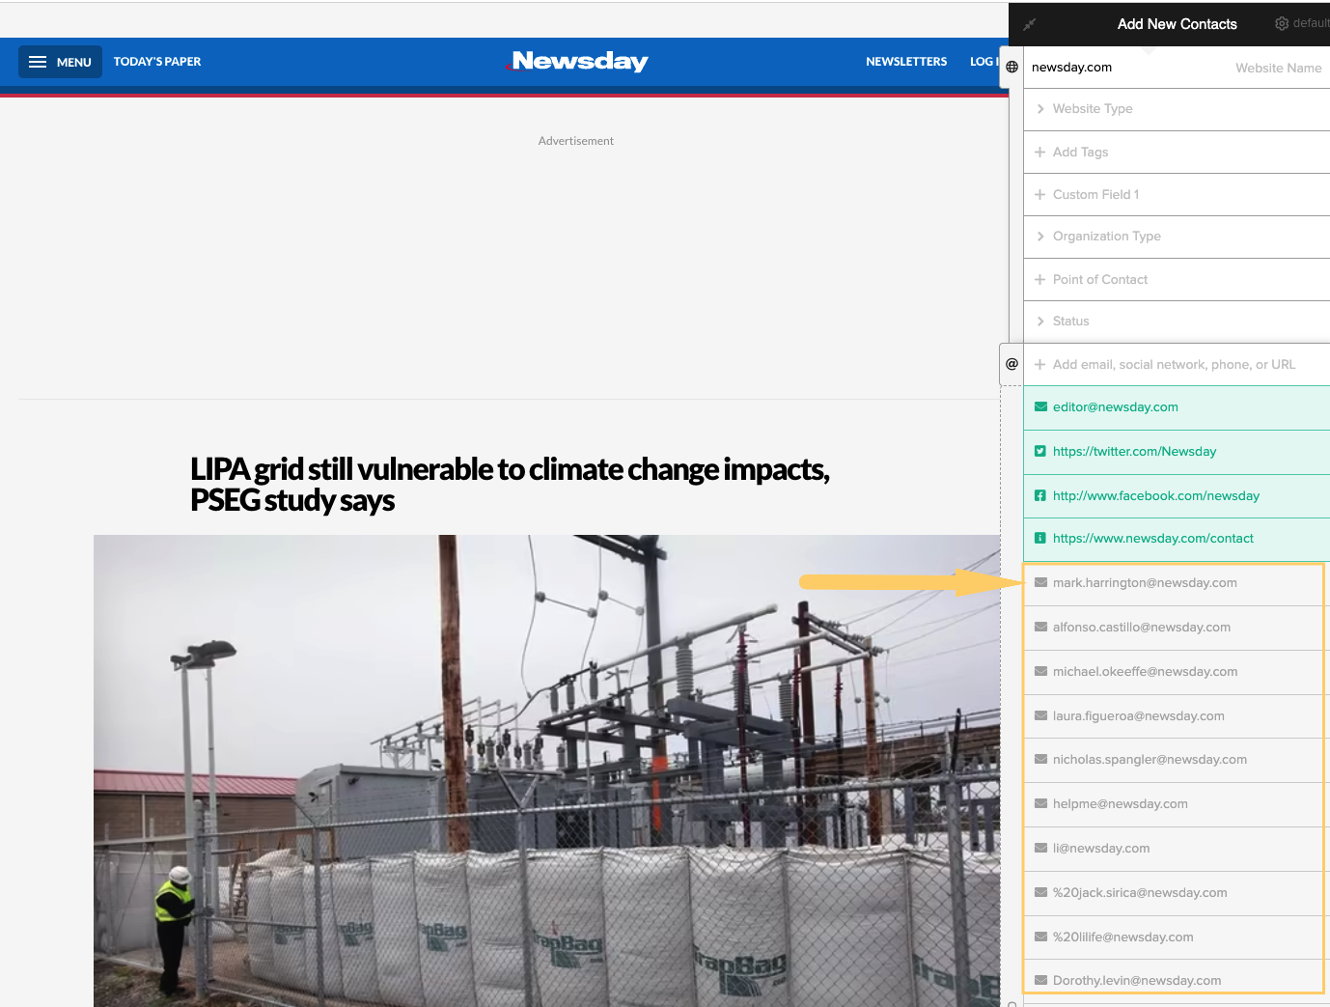Click the globe icon beside newsday.com
Image resolution: width=1330 pixels, height=1007 pixels.
pos(1011,67)
